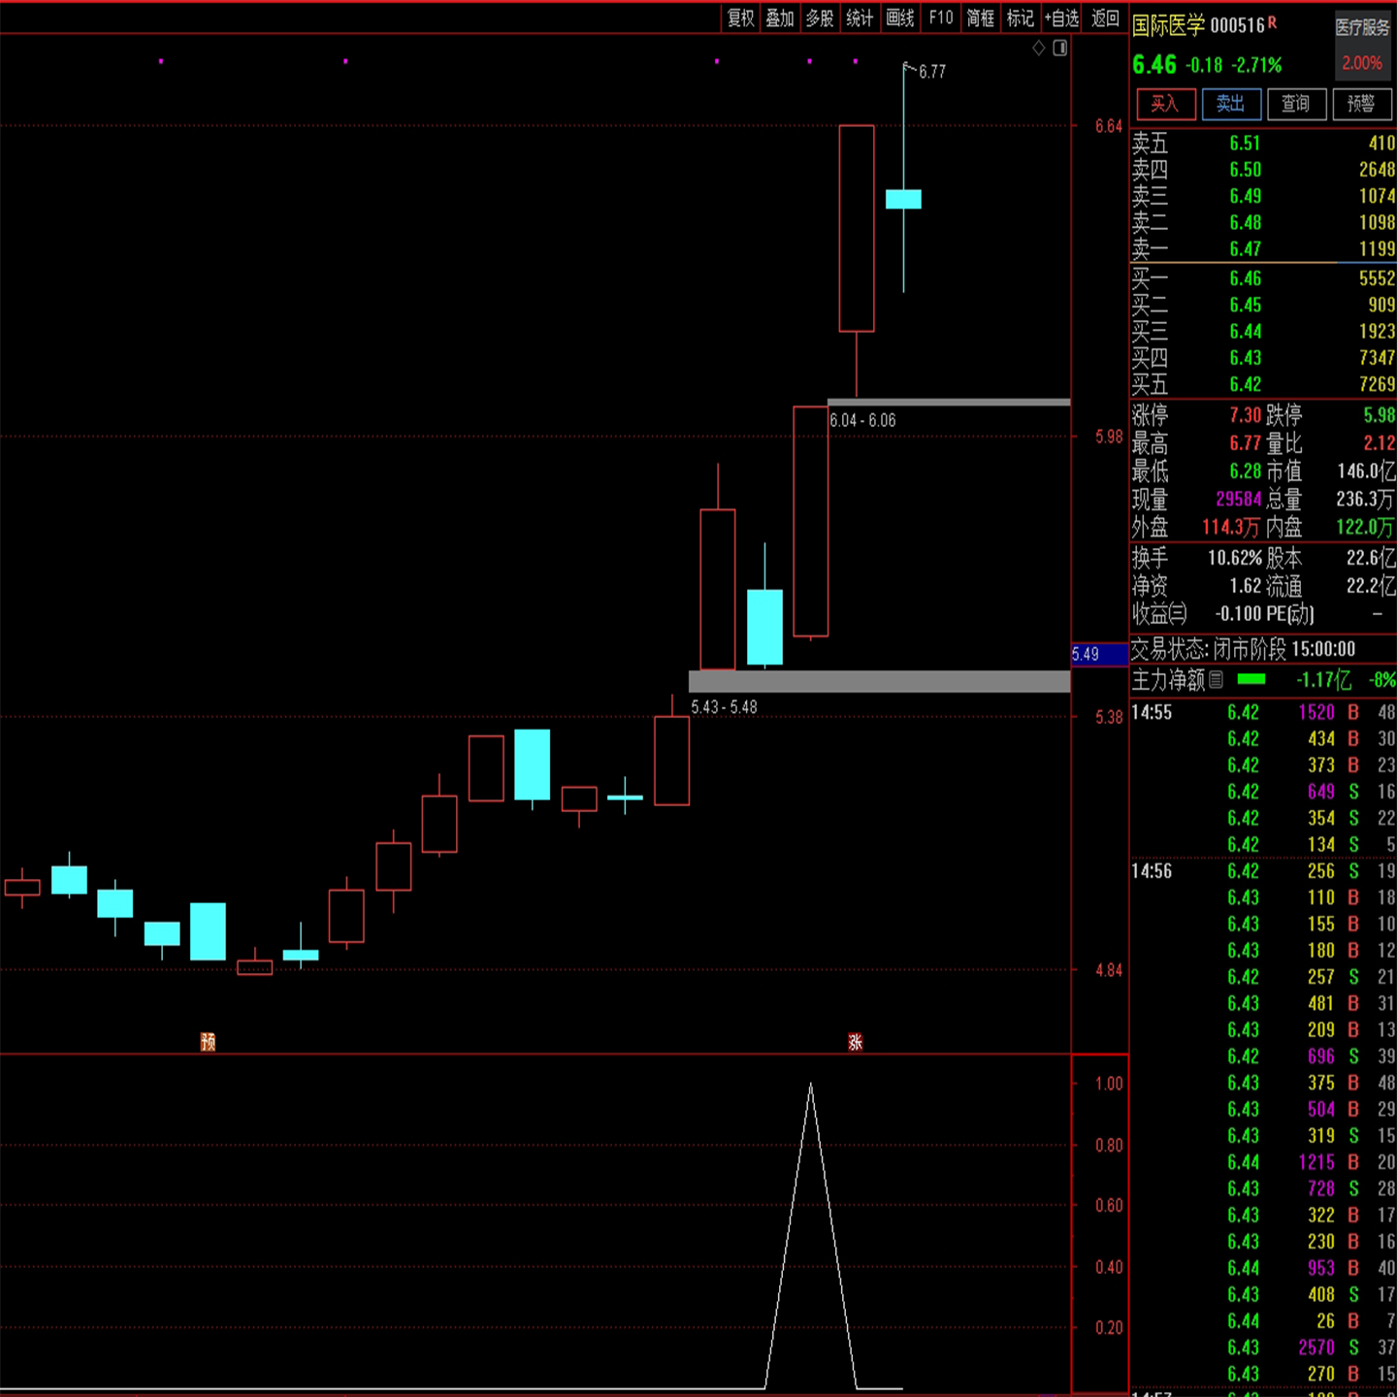Image resolution: width=1397 pixels, height=1397 pixels.
Task: Open the 复权 toolbar option
Action: pyautogui.click(x=741, y=17)
